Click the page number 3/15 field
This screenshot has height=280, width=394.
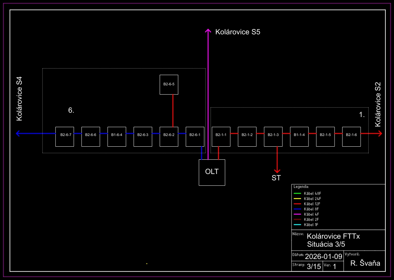click(x=314, y=266)
